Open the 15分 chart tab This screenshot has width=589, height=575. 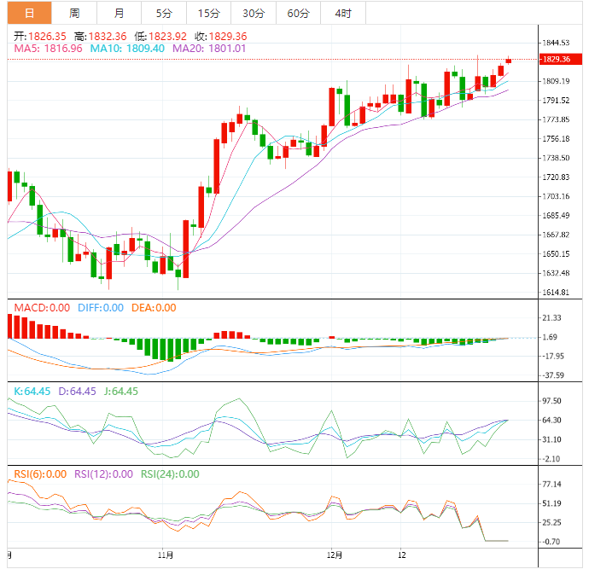(209, 13)
